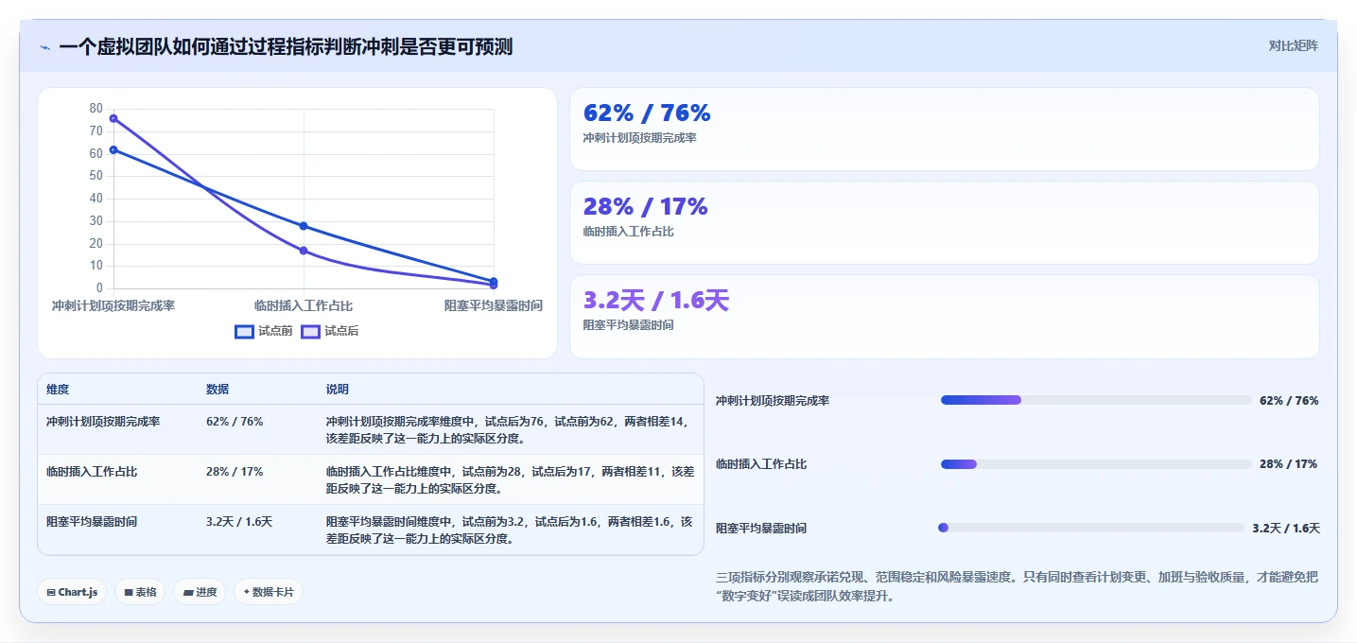Screen dimensions: 1357x643
Task: Select the 进度 tag chip
Action: point(200,592)
